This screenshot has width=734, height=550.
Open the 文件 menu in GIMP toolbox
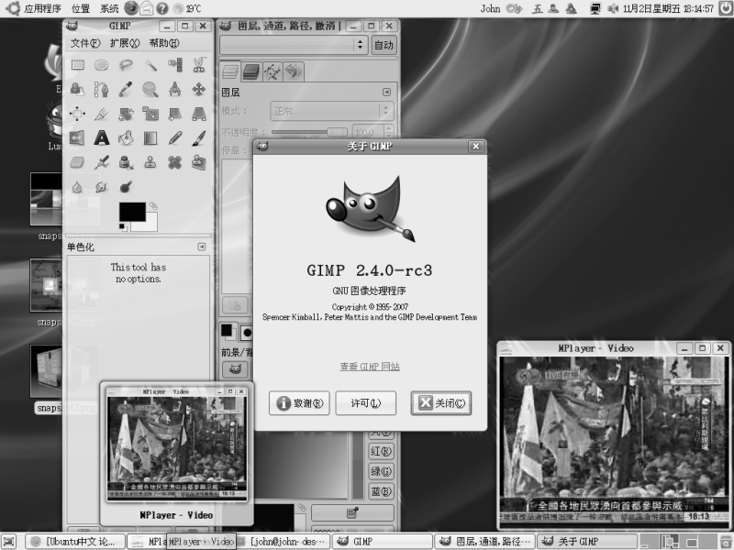pyautogui.click(x=85, y=43)
